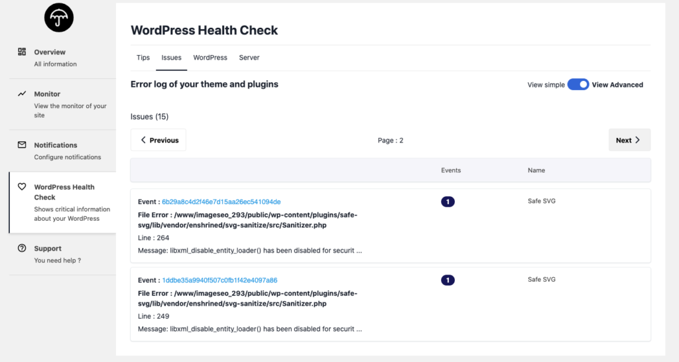679x362 pixels.
Task: Go to Notifications in the sidebar
Action: (x=62, y=151)
